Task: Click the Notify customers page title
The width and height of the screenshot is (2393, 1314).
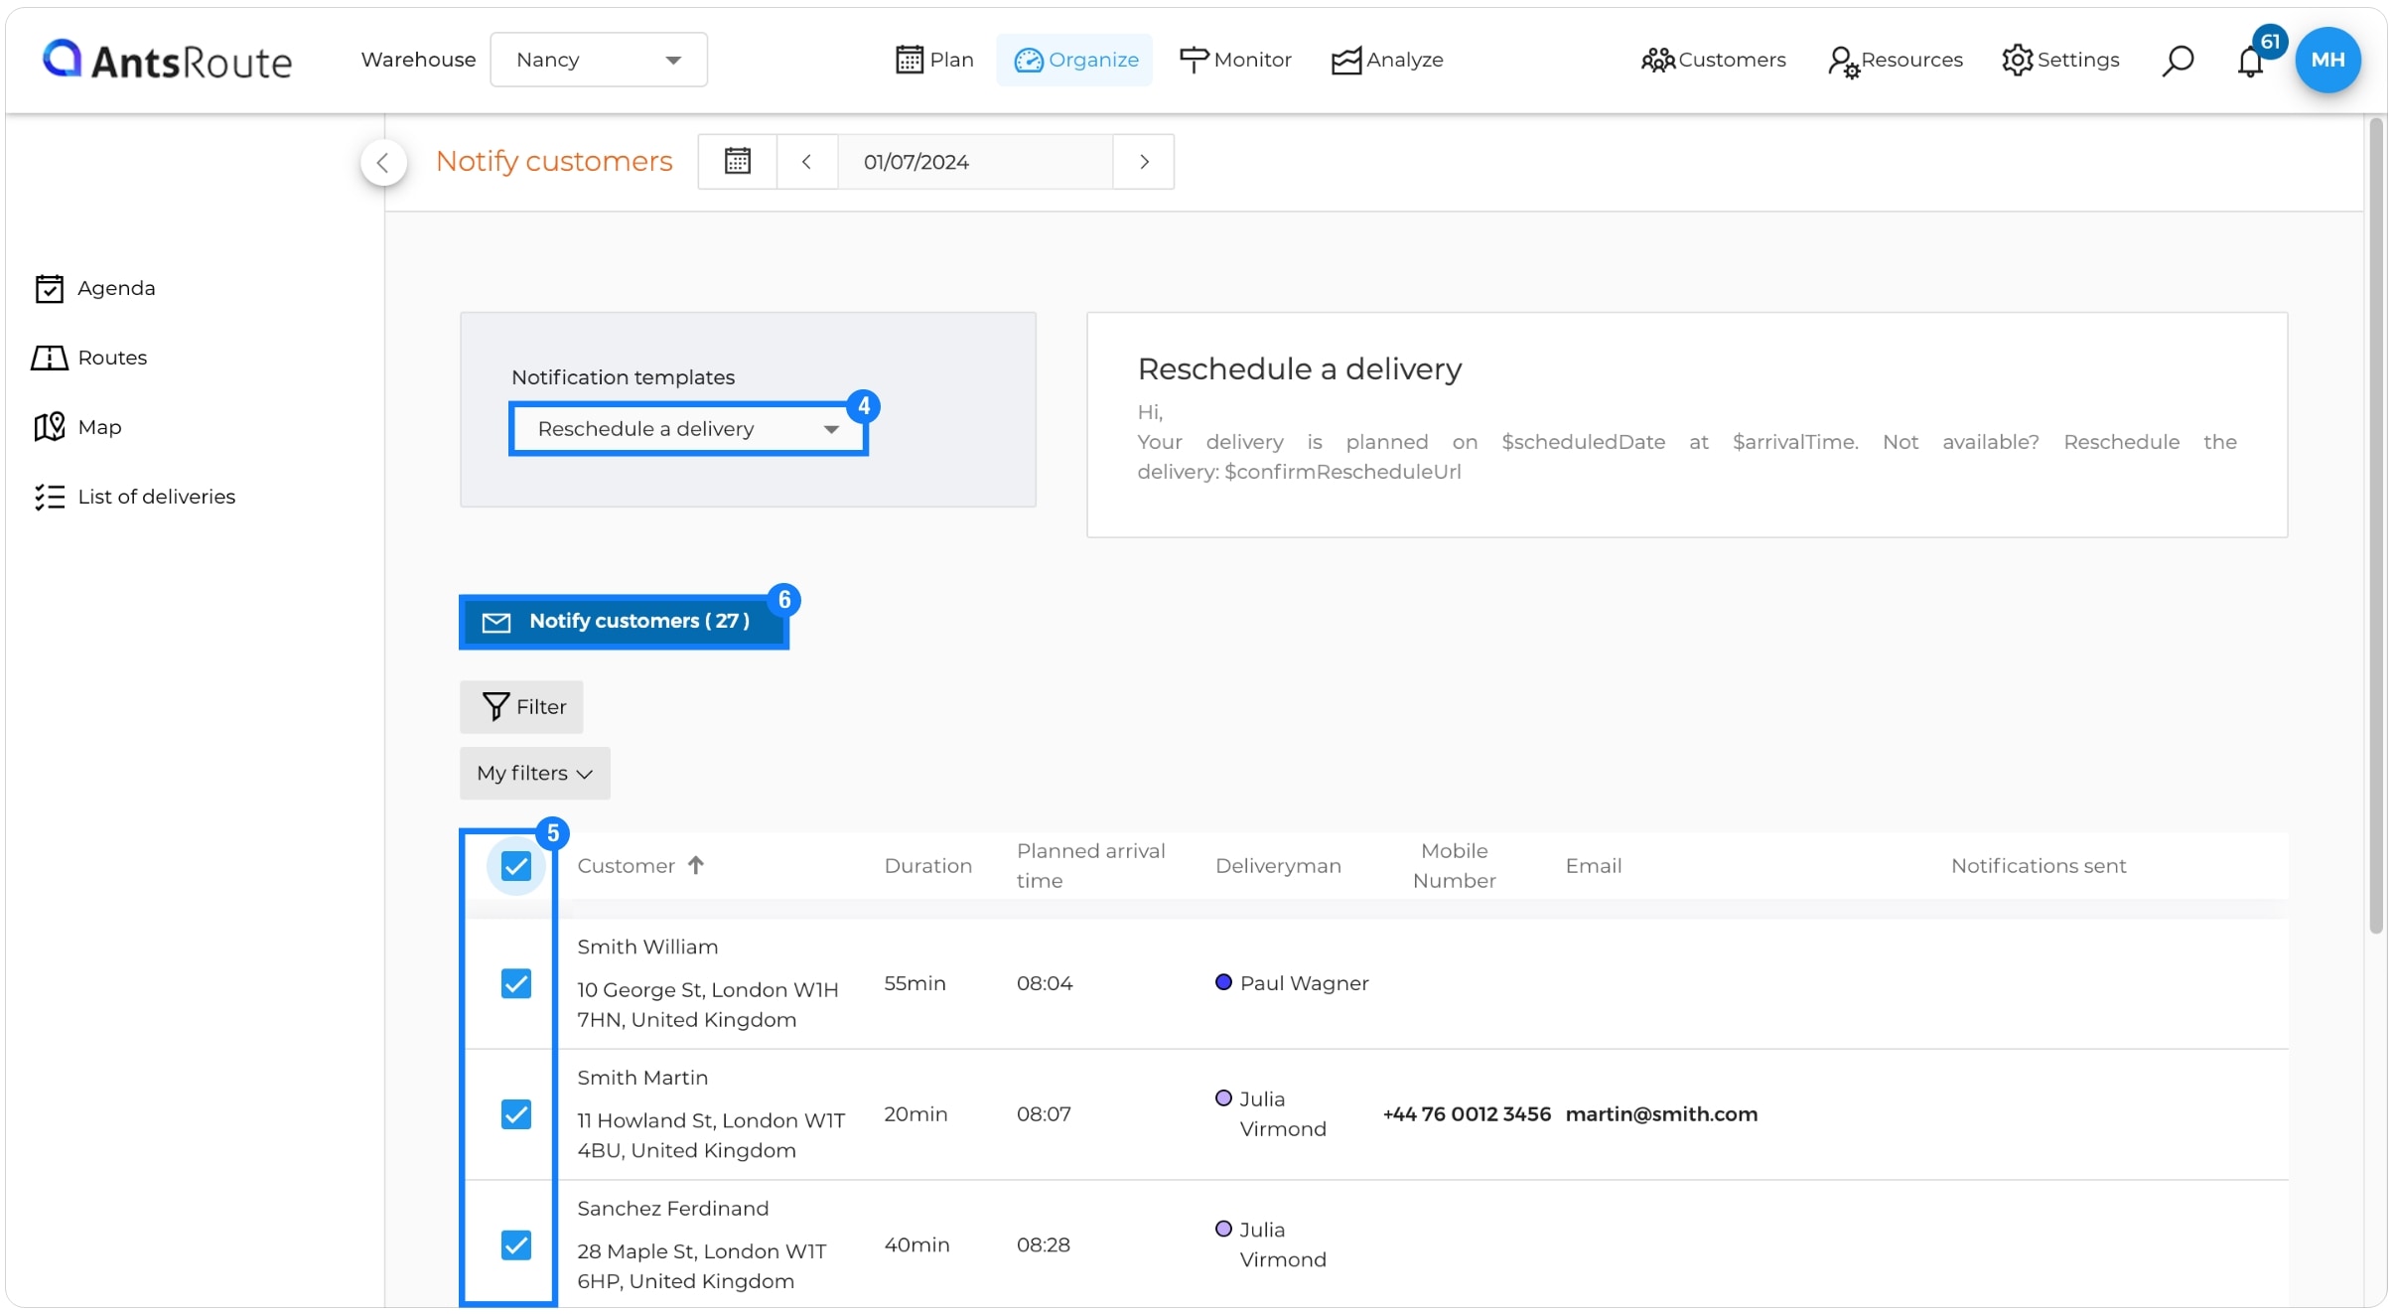Action: point(554,161)
